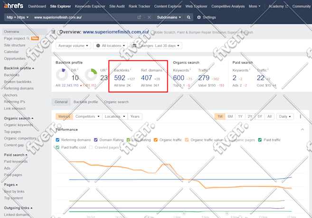Toggle the Organic traffic value checkbox

187,140
